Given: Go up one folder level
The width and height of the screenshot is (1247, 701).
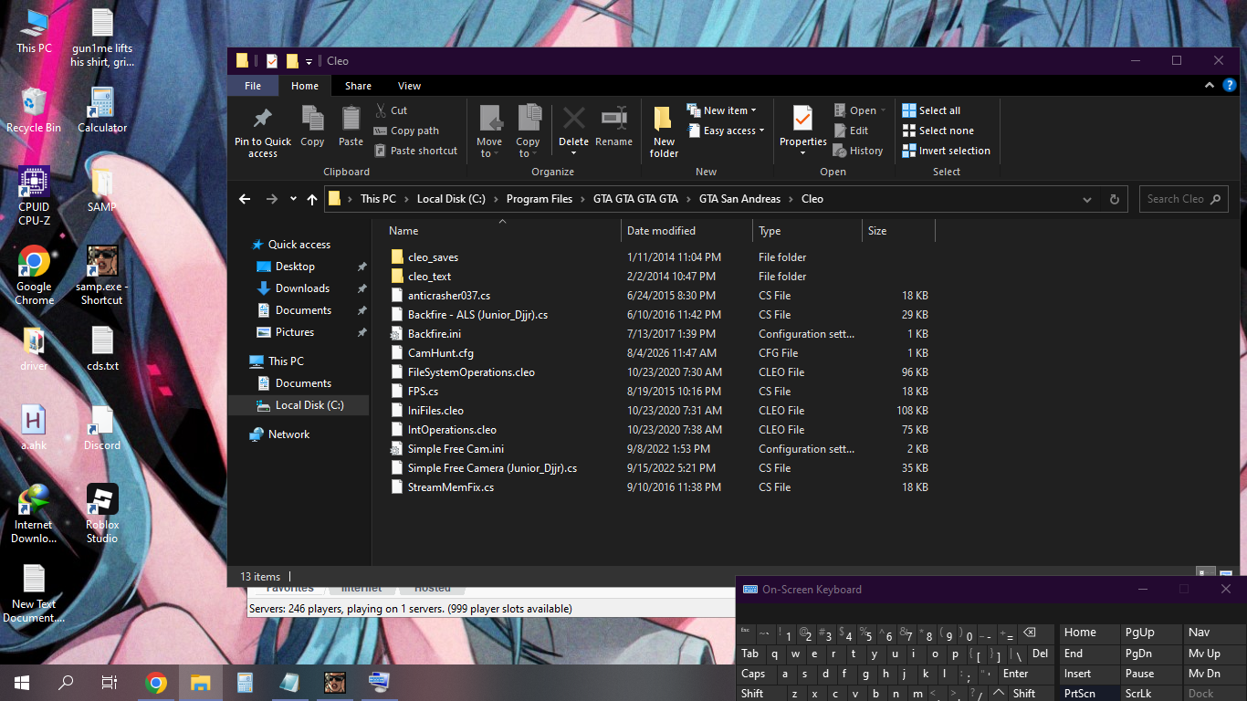Looking at the screenshot, I should (x=312, y=199).
